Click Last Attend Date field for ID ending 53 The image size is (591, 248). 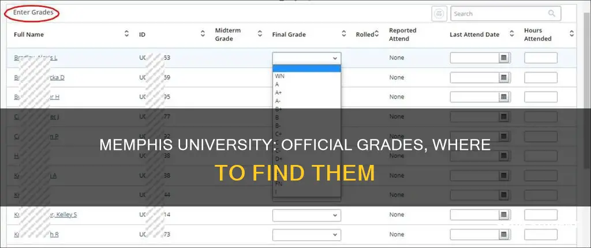(x=475, y=58)
